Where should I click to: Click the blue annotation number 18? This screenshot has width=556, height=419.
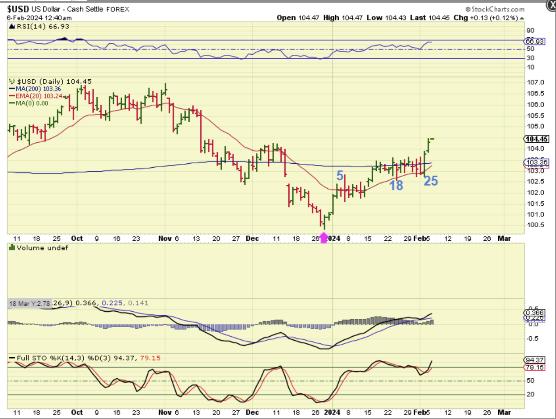[396, 186]
